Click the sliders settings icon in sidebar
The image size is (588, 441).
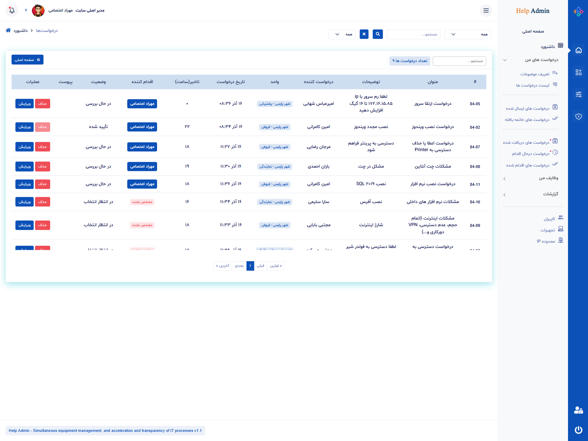[x=578, y=94]
